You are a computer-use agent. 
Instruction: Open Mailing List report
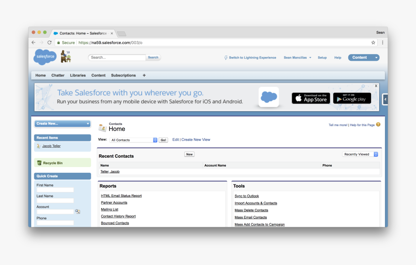click(x=109, y=209)
